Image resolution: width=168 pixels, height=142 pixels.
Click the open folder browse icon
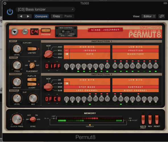point(25,32)
